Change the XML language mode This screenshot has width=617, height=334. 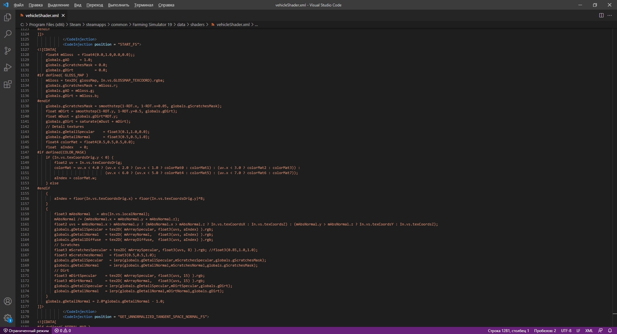tap(589, 330)
